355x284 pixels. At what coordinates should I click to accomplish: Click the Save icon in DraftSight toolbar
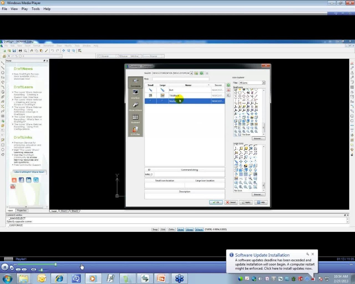[14, 51]
